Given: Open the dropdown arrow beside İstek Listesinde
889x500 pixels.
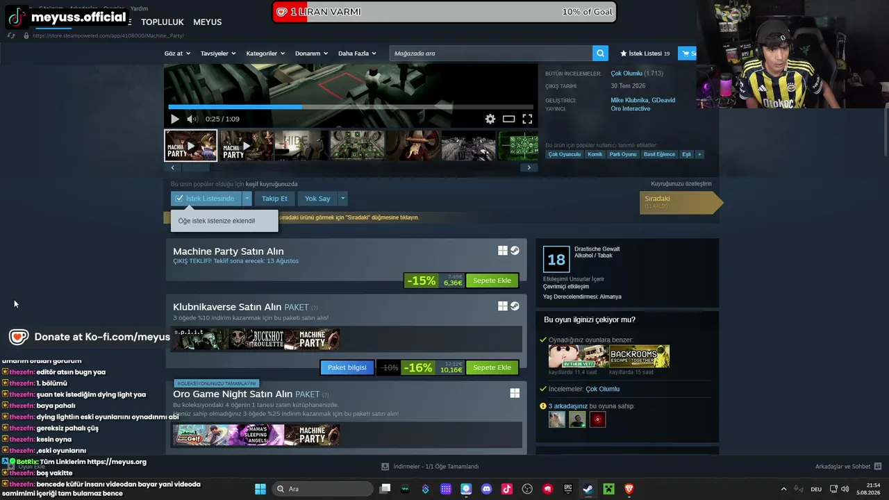Looking at the screenshot, I should pyautogui.click(x=247, y=199).
